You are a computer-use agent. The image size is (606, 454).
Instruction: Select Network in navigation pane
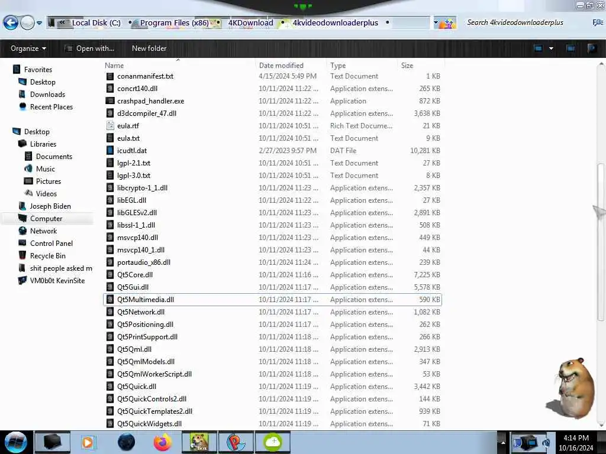coord(43,231)
